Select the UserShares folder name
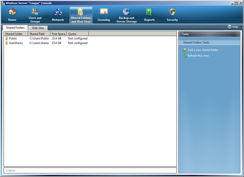244x177 pixels. (x=16, y=43)
